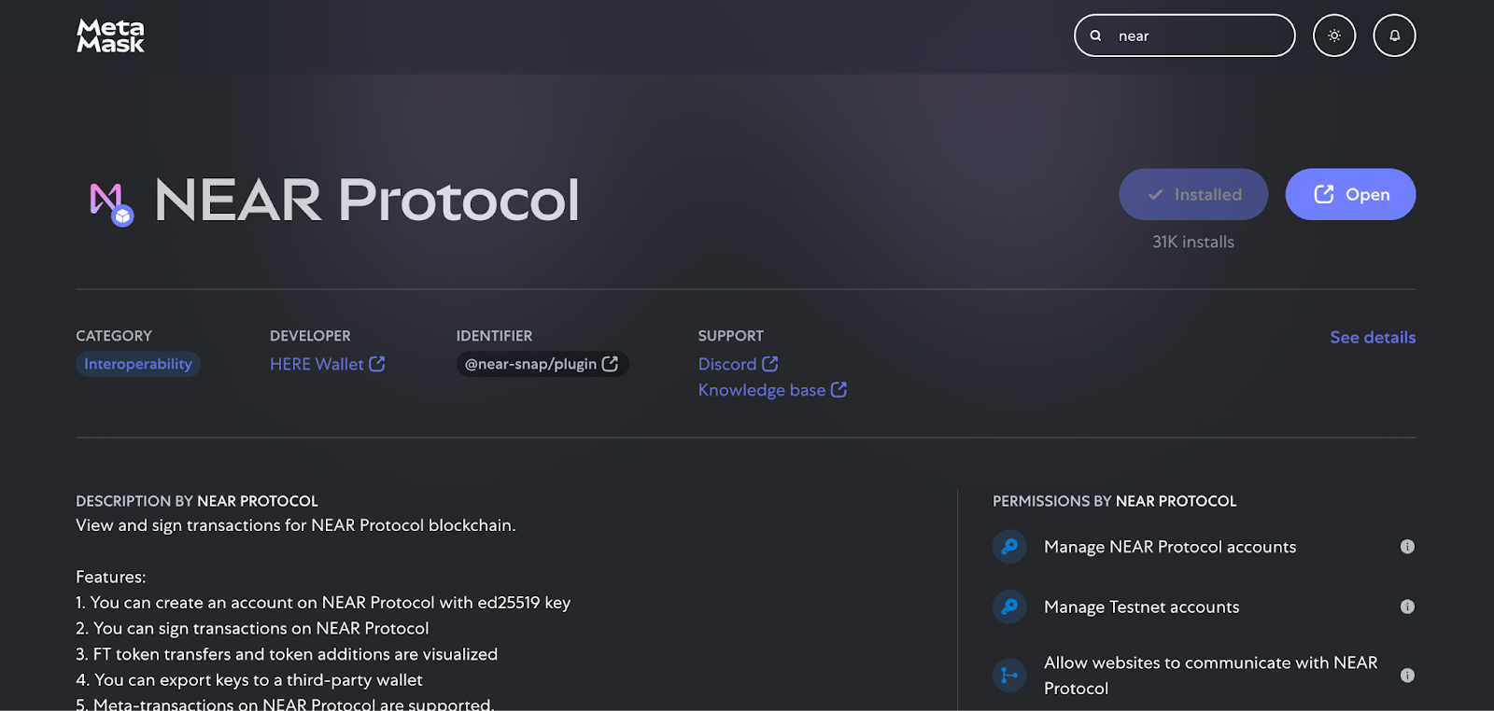
Task: Click "Allow websites to communicate with NEAR Protocol" text
Action: point(1211,676)
